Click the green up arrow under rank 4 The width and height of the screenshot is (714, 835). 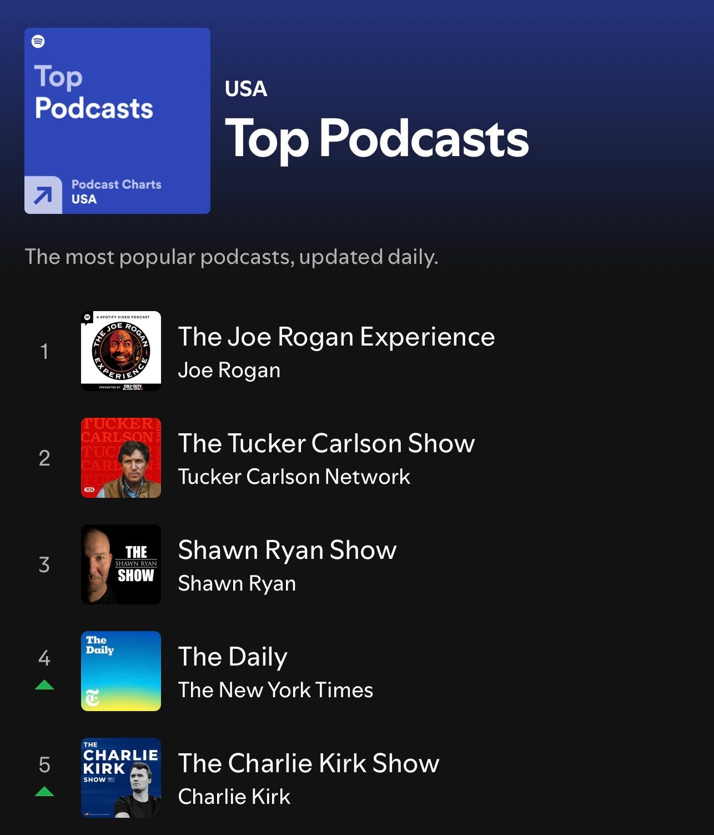coord(44,685)
